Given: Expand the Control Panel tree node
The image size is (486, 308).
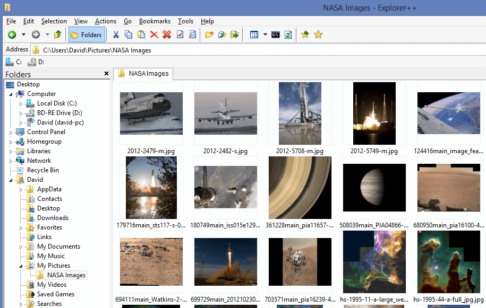Looking at the screenshot, I should pyautogui.click(x=11, y=133).
